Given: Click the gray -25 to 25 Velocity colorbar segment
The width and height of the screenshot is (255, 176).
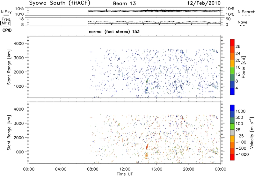Looking at the screenshot, I should pos(232,132).
